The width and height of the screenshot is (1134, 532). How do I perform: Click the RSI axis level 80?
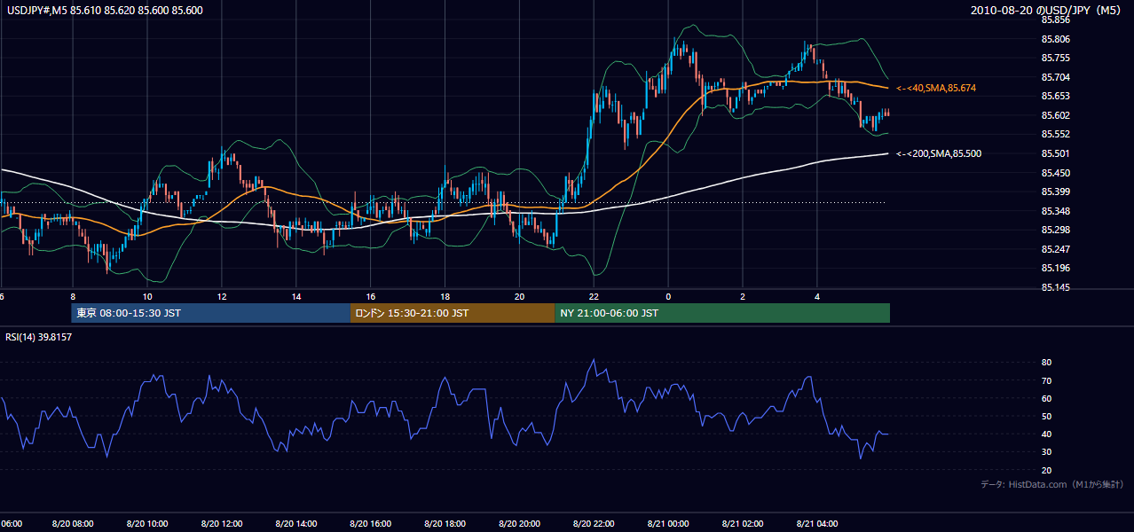click(1046, 363)
